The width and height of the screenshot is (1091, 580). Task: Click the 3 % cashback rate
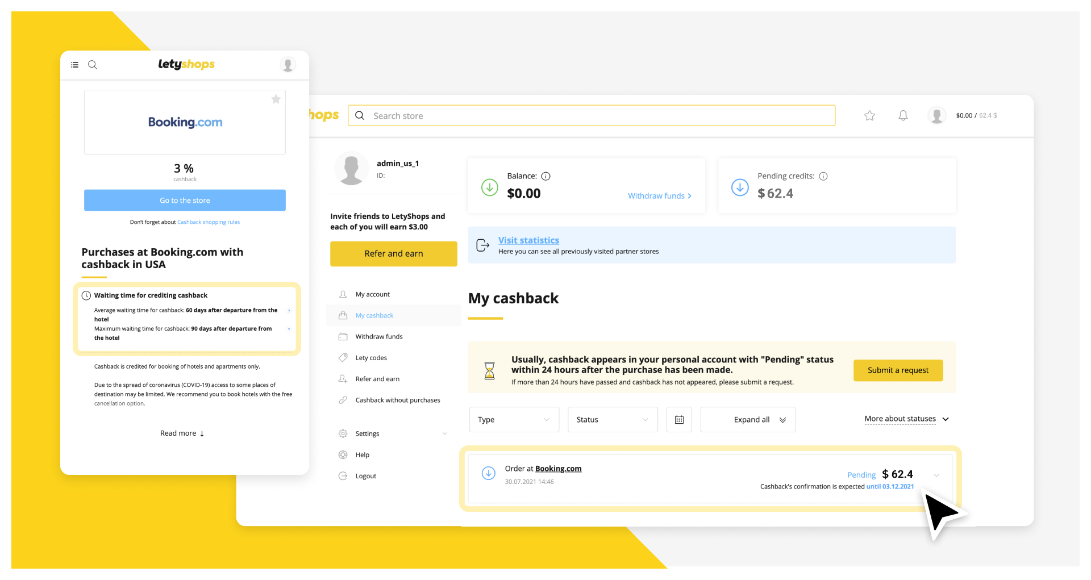coord(184,169)
